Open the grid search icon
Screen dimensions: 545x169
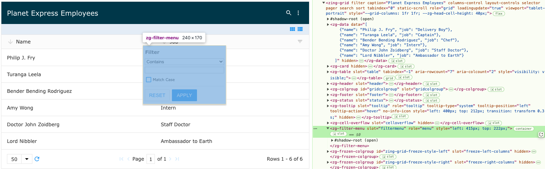click(289, 13)
